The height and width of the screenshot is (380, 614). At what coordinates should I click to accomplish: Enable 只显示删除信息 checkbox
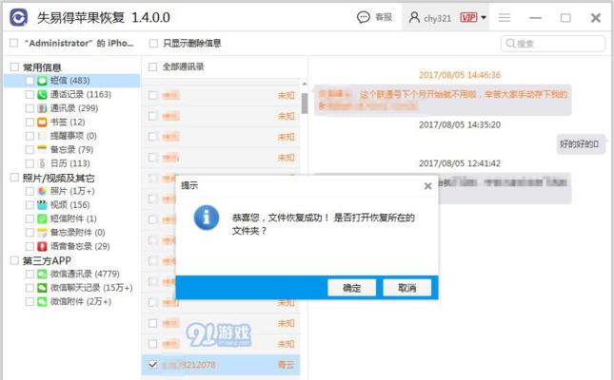click(153, 43)
